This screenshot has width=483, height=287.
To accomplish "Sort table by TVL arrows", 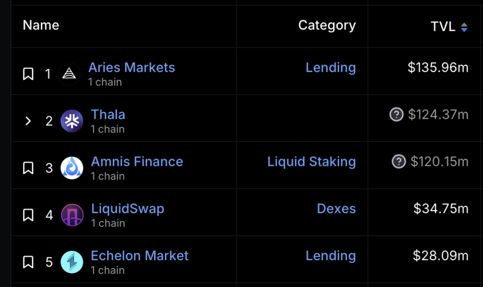I will 464,27.
